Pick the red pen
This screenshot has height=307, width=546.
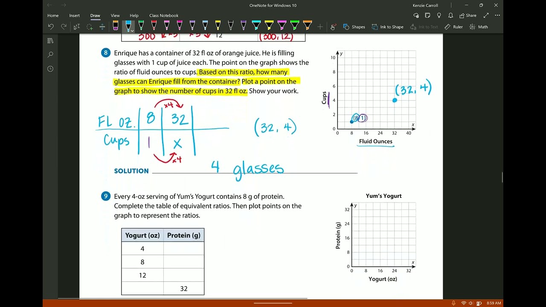[x=154, y=26]
